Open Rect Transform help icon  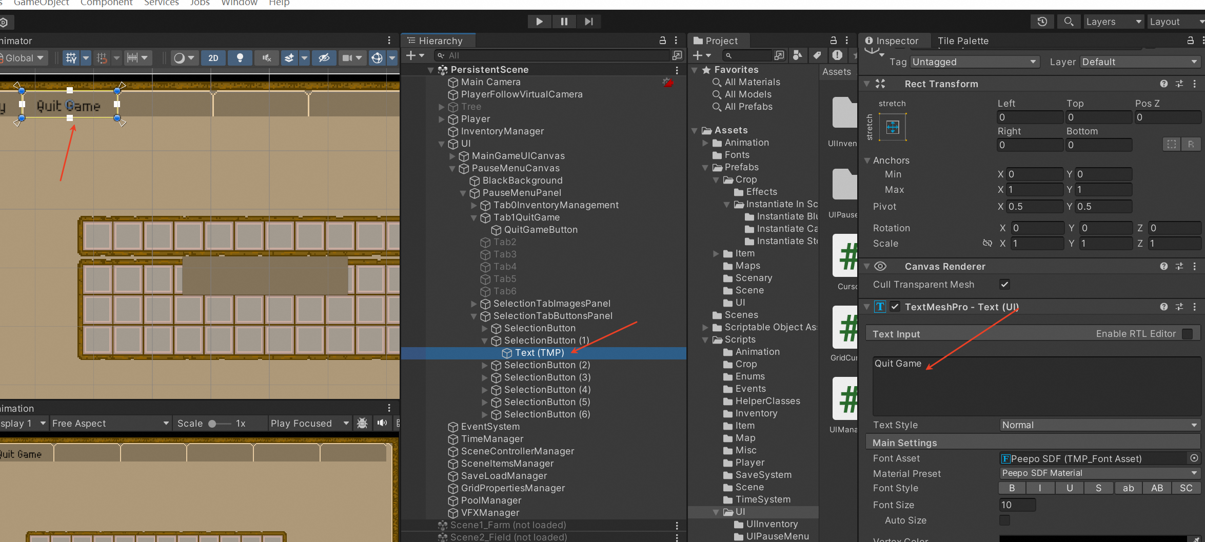click(x=1164, y=84)
